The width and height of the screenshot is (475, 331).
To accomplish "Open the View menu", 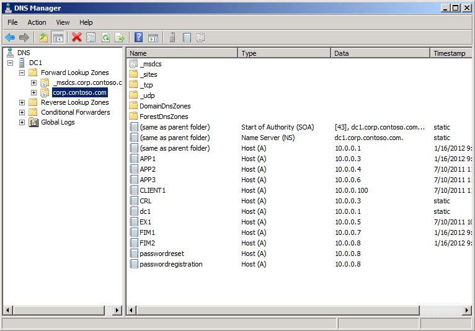I will (x=63, y=22).
